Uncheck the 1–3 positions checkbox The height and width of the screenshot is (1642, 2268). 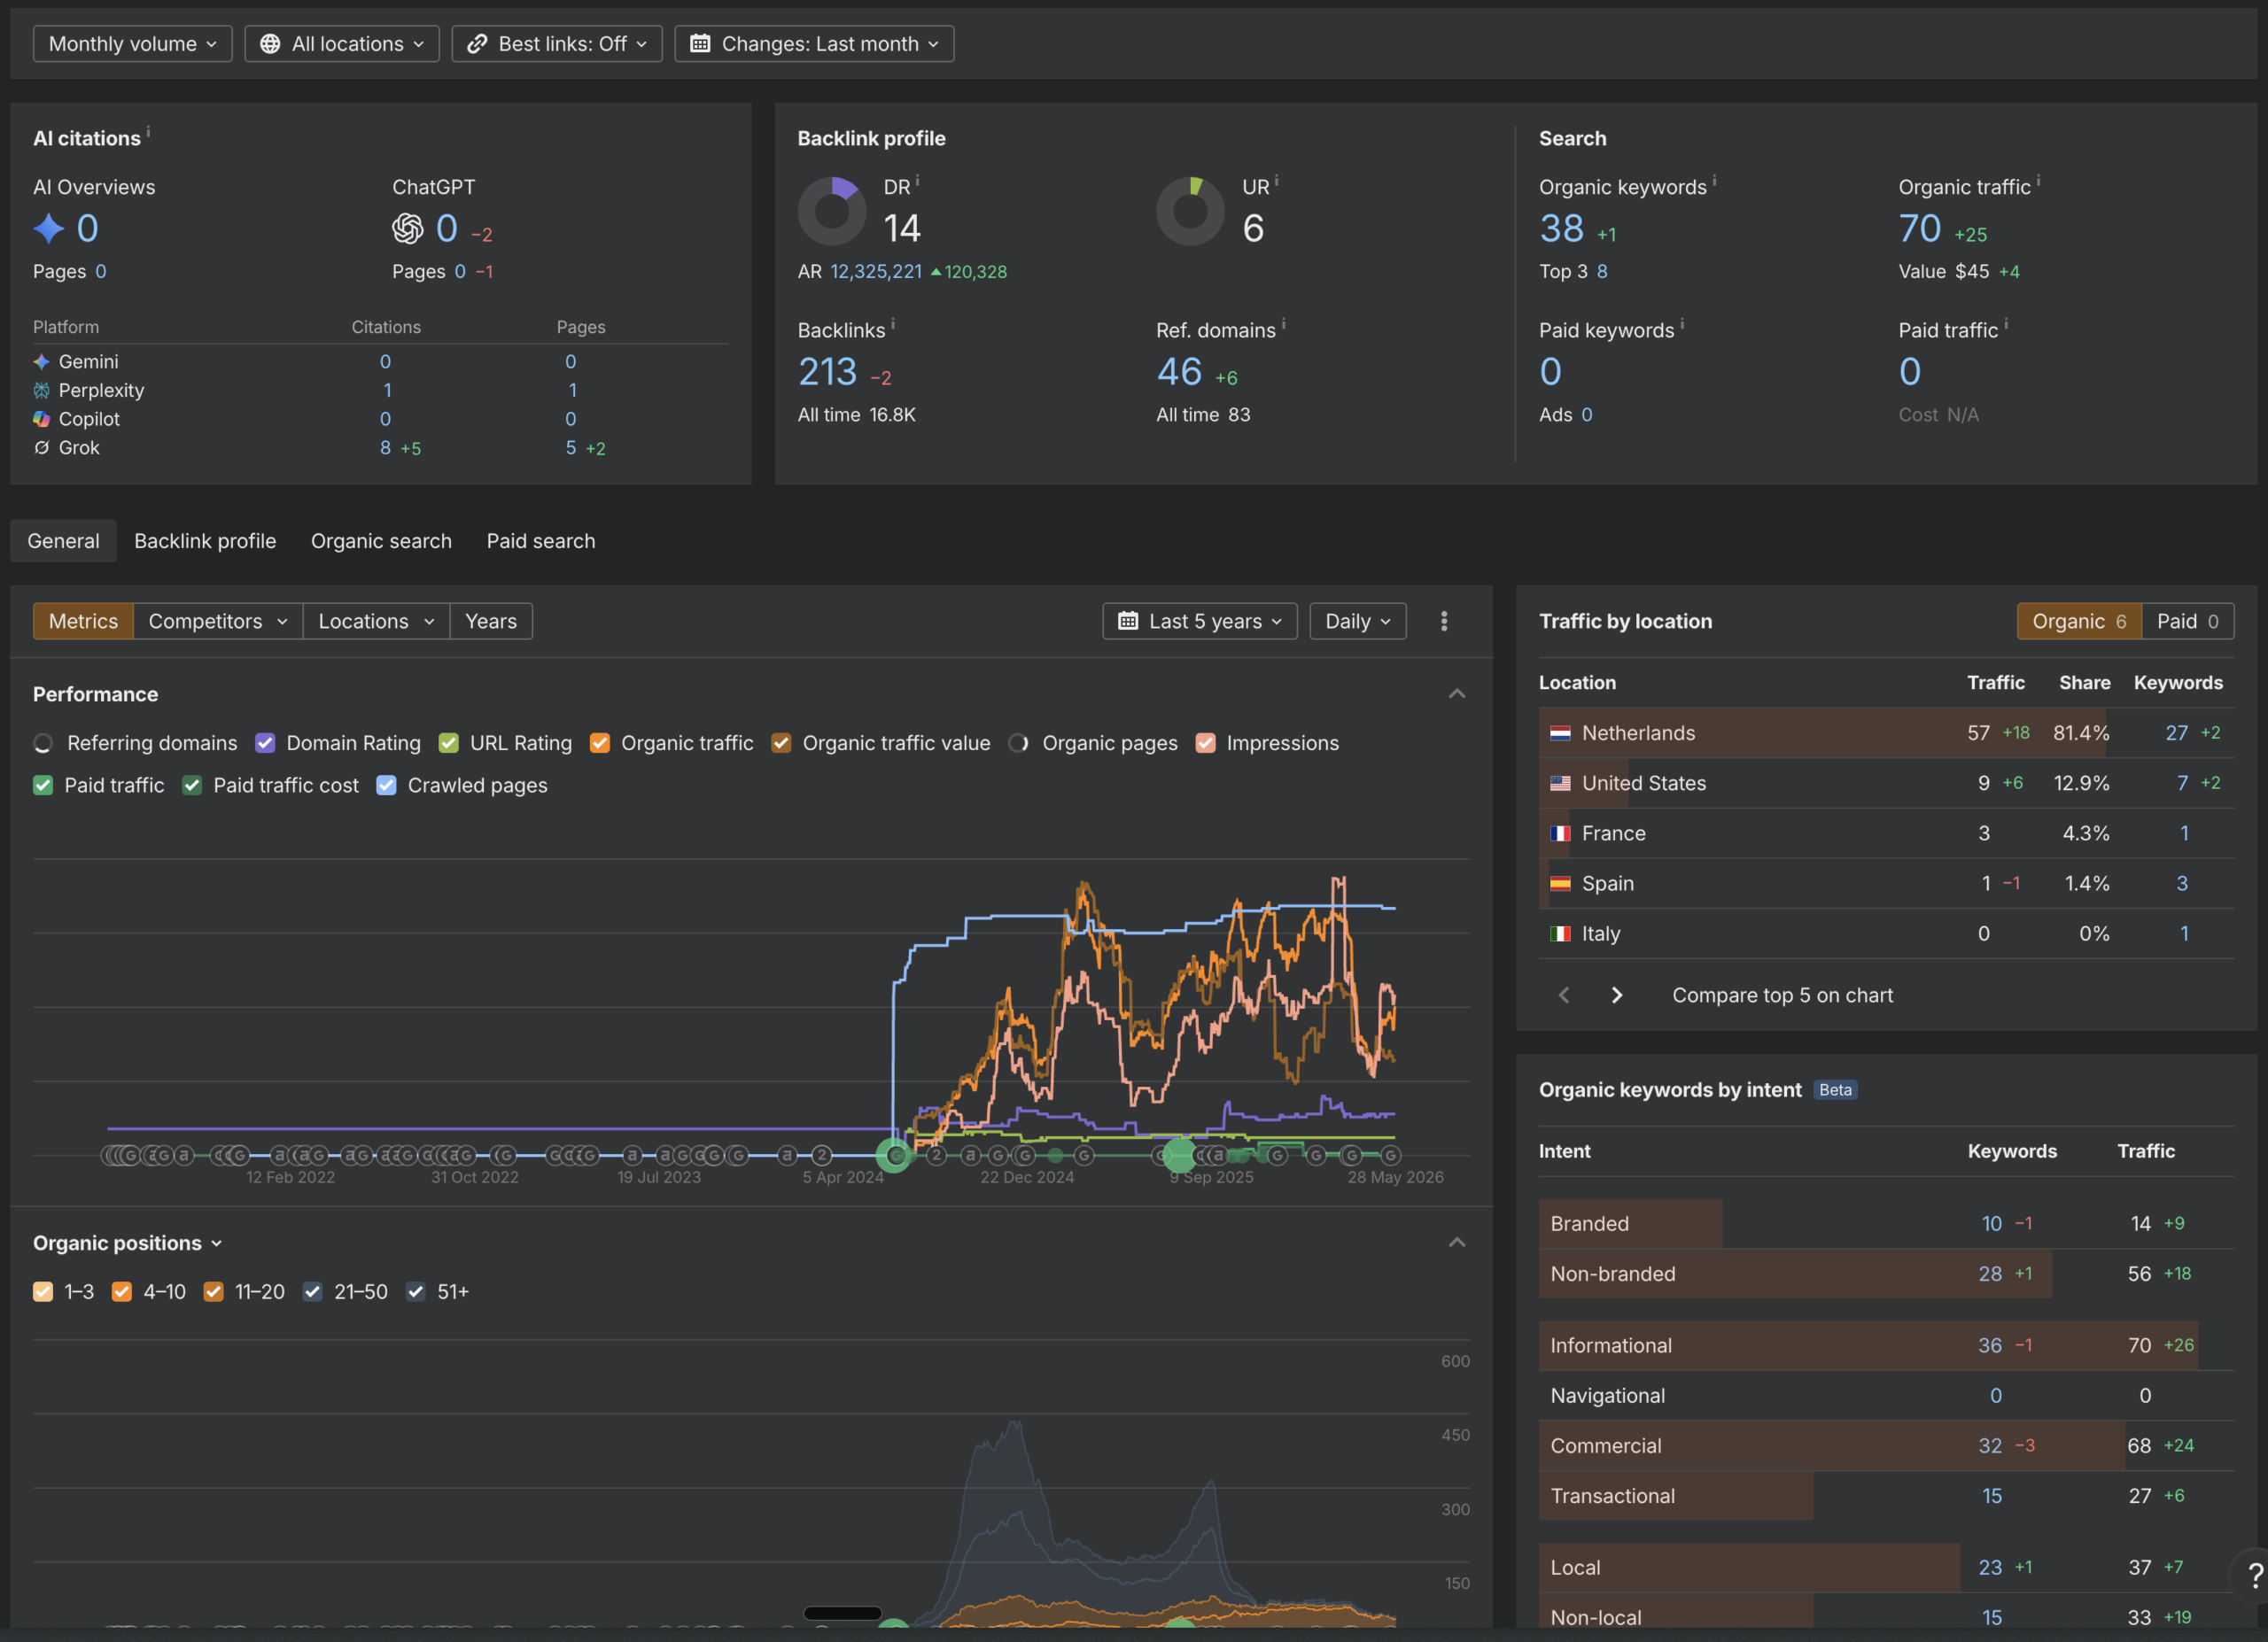pos(43,1292)
